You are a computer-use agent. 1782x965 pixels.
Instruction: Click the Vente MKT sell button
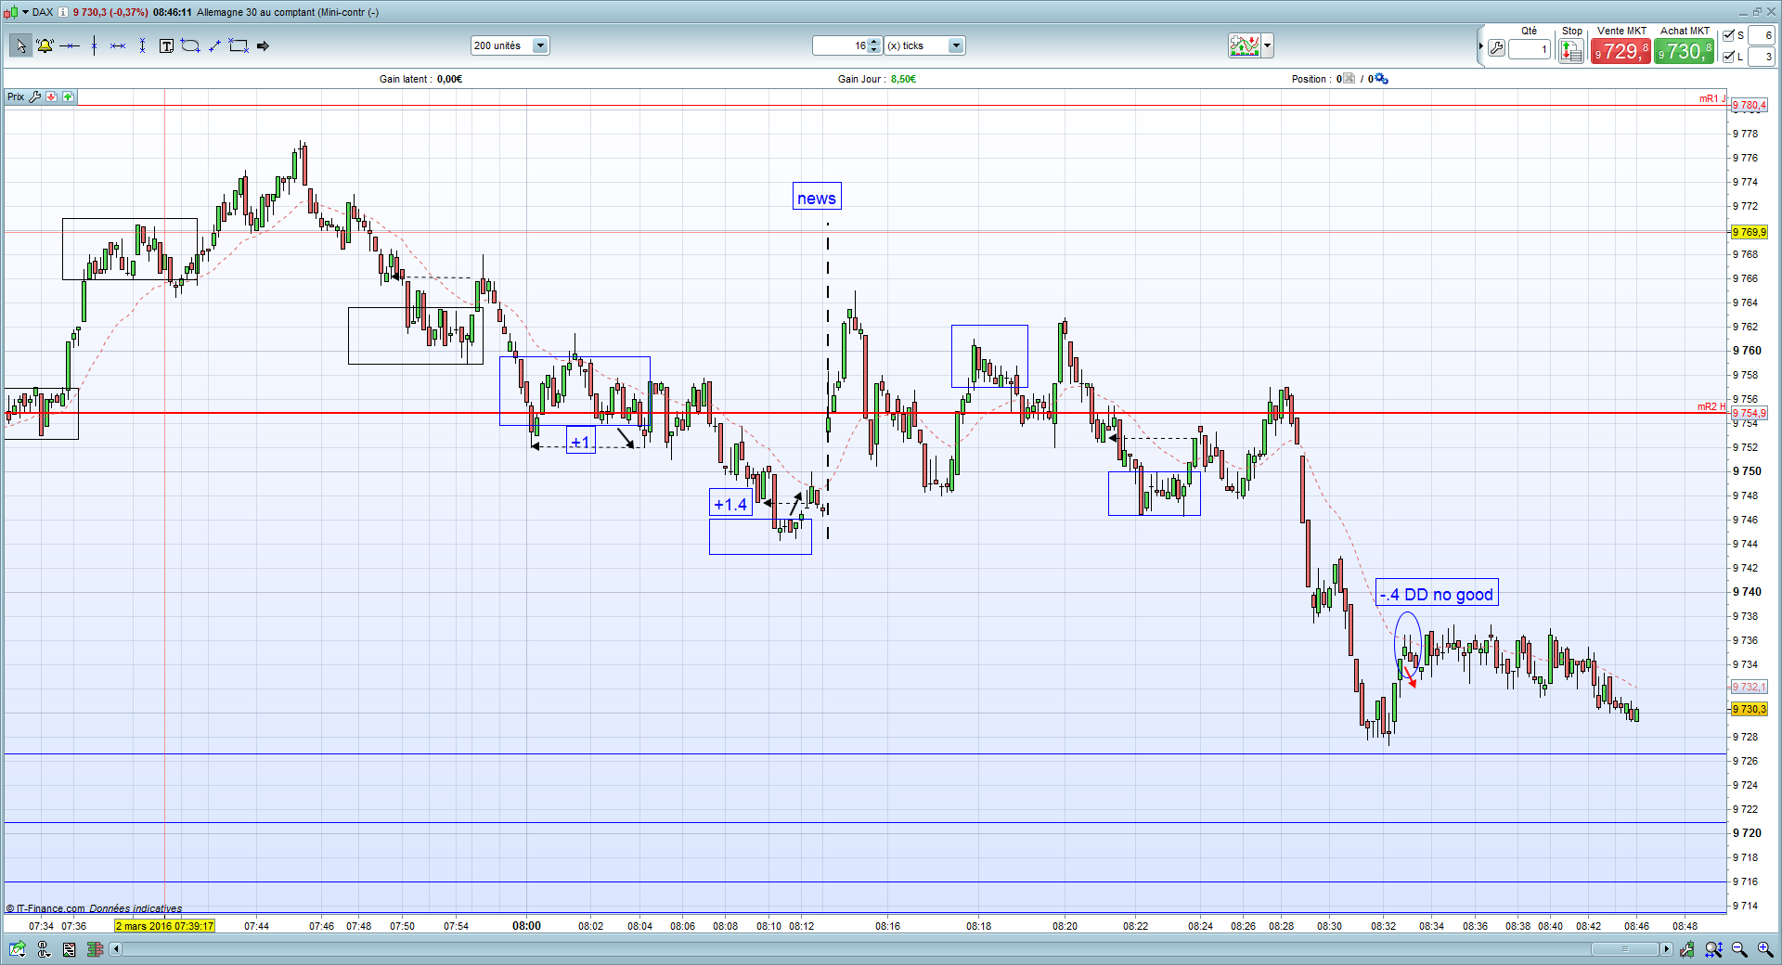pos(1621,51)
